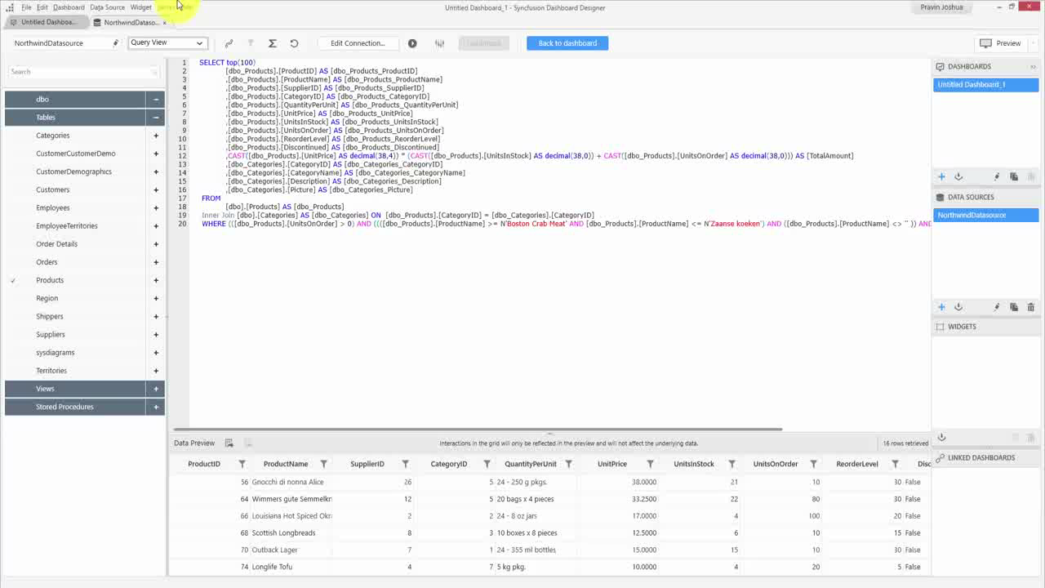Open the Widget menu
The height and width of the screenshot is (588, 1045).
pyautogui.click(x=141, y=7)
